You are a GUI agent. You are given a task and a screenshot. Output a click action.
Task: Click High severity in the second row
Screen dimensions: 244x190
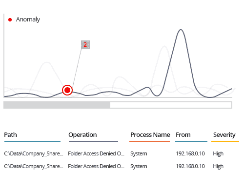[x=218, y=166]
